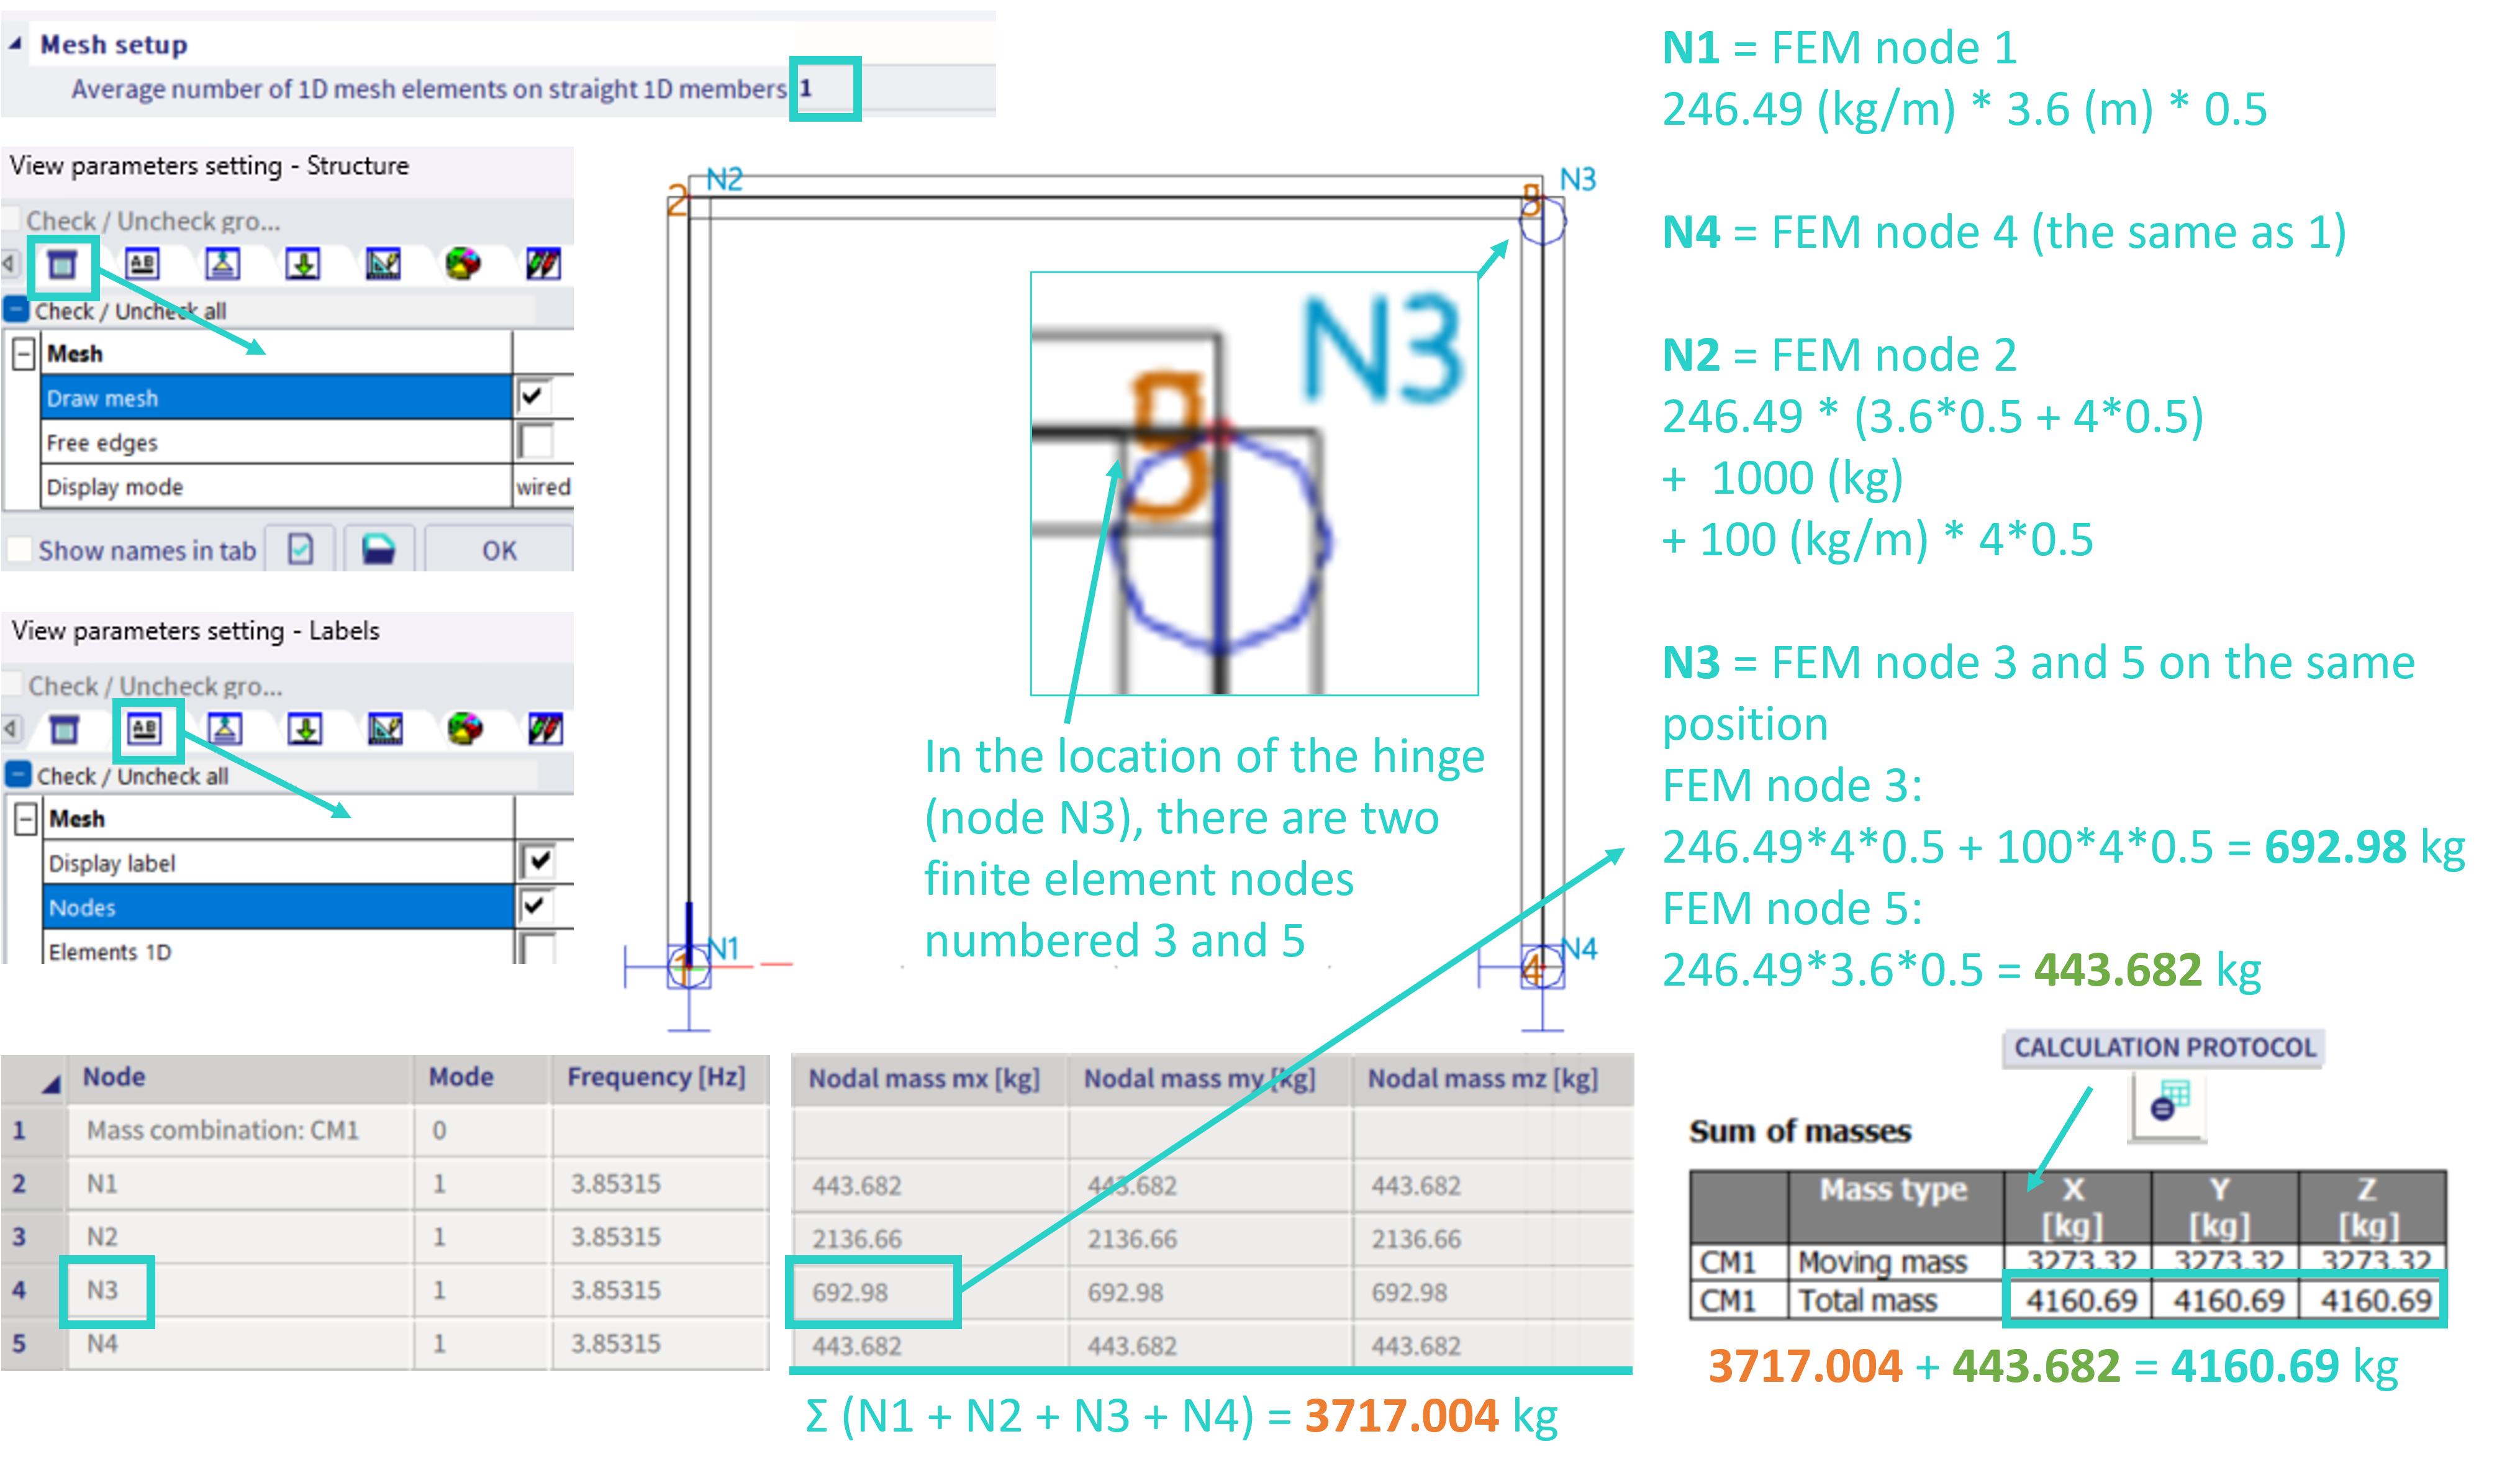The width and height of the screenshot is (2520, 1480).
Task: Open the Modelling ruler icon in Structure panel
Action: coord(383,264)
